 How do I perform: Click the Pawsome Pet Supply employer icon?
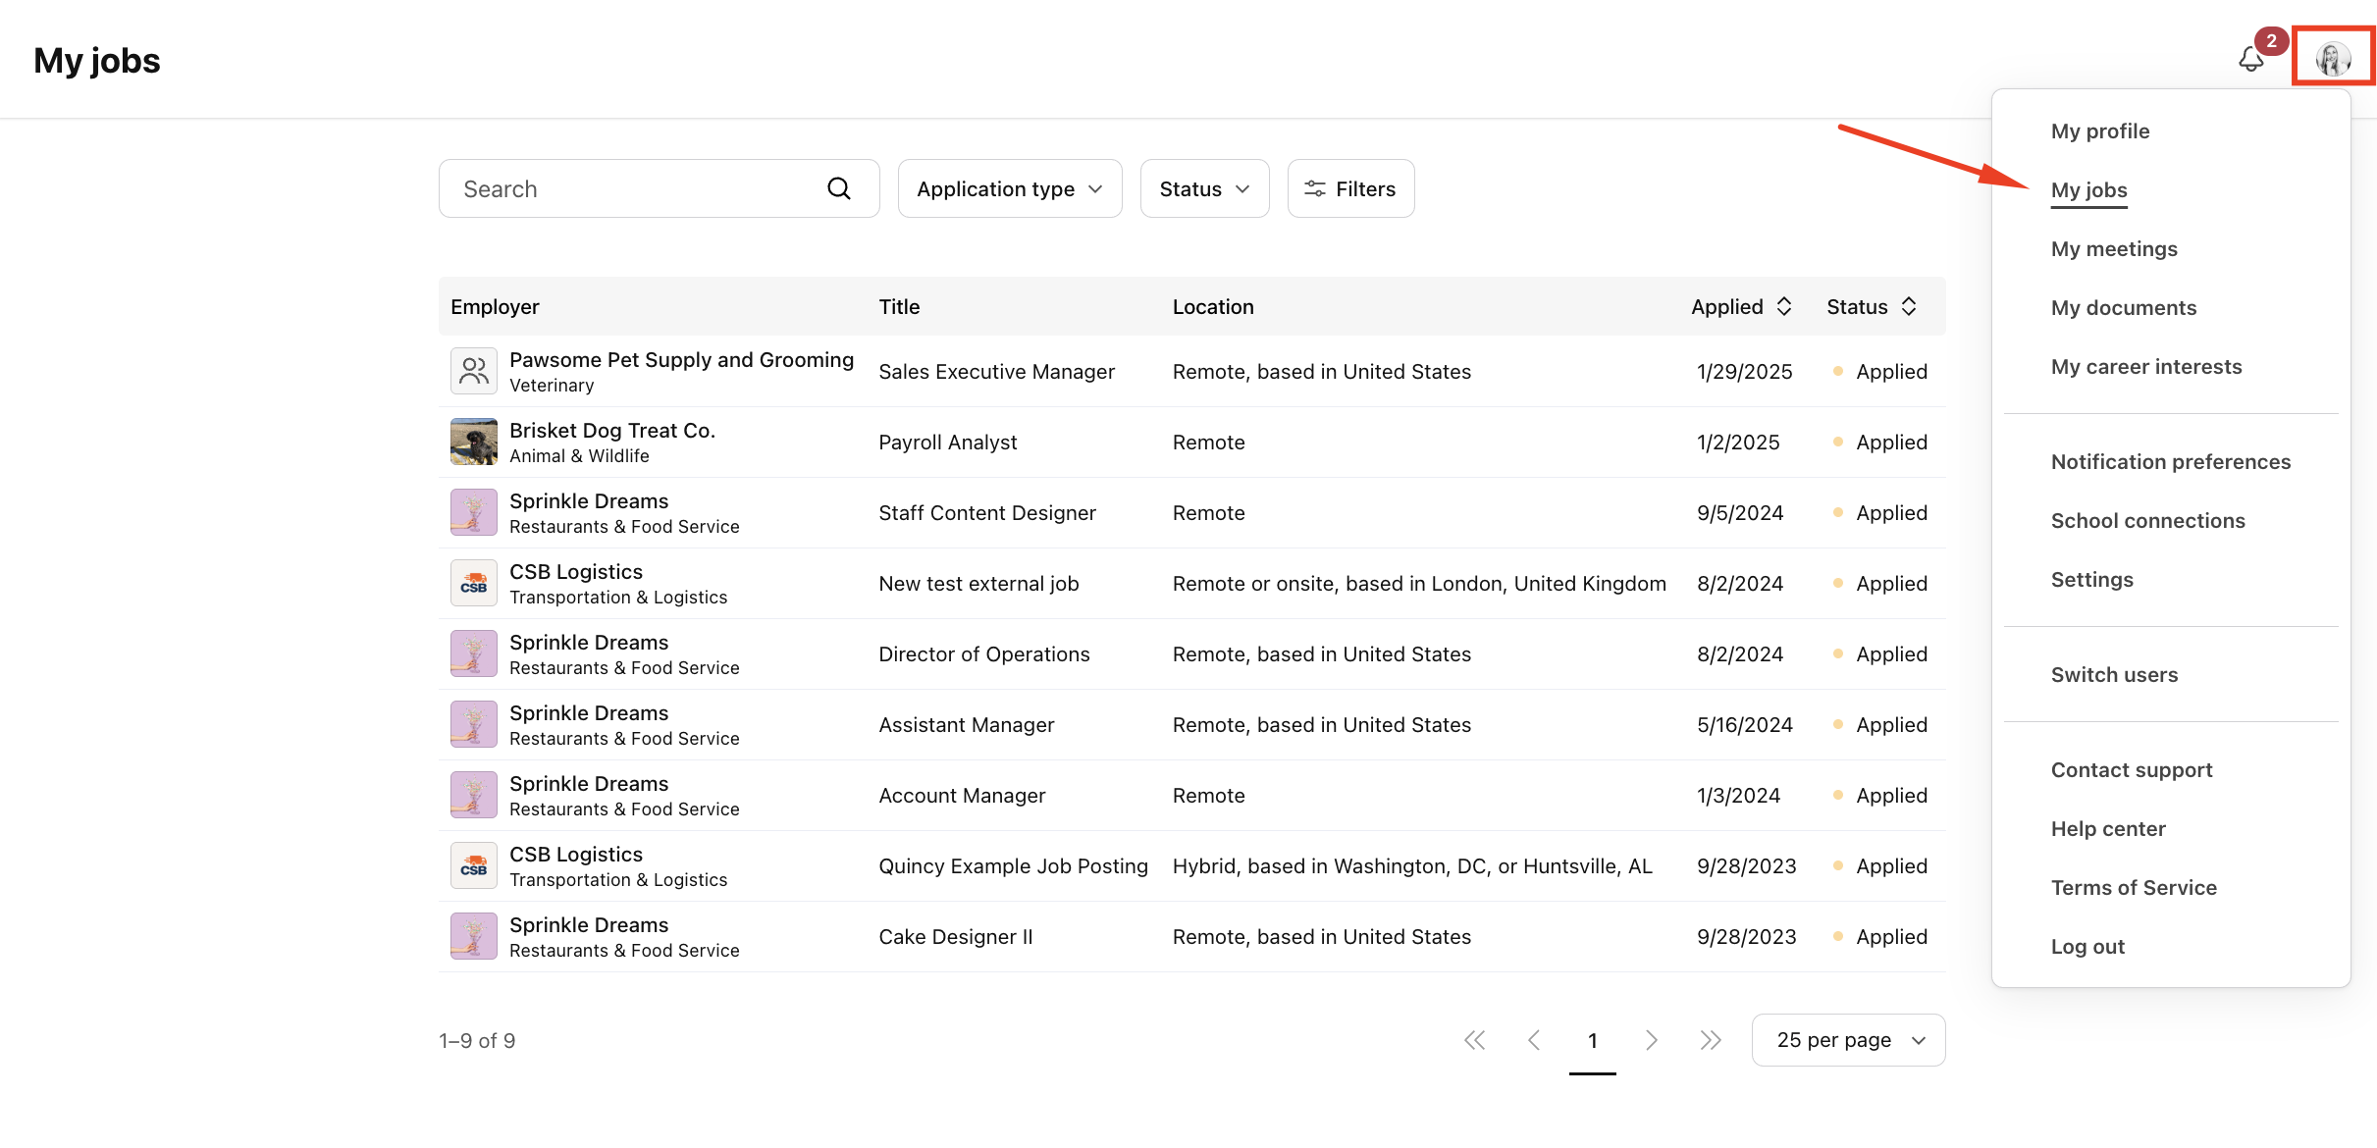click(473, 371)
